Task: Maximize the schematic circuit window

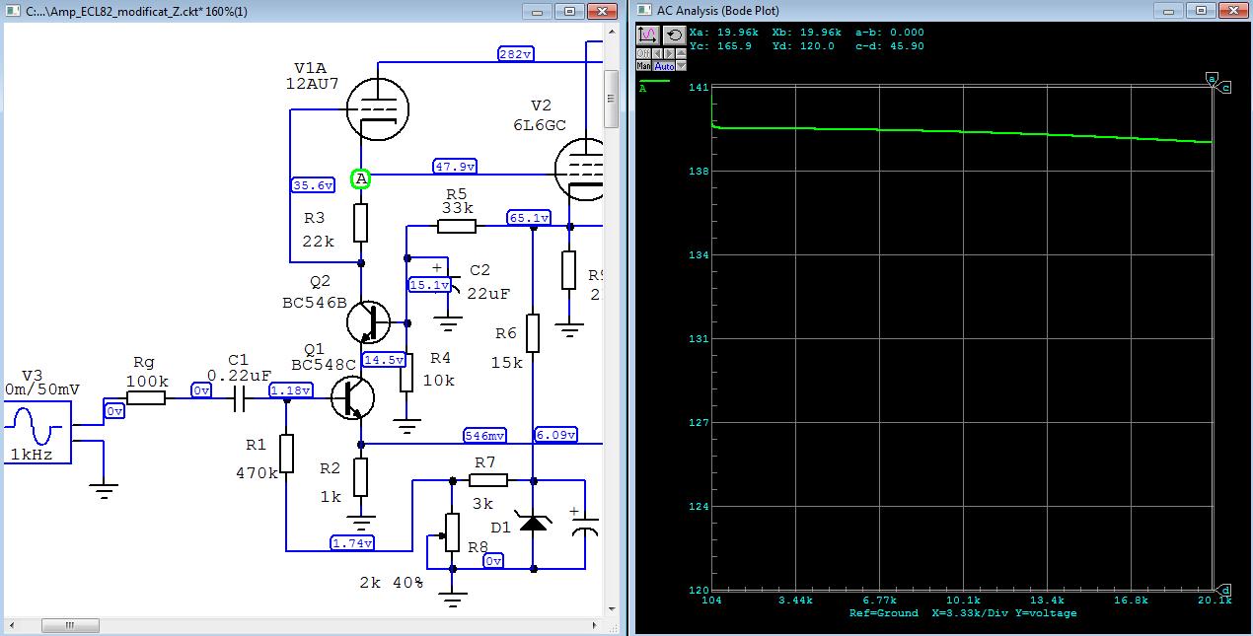Action: tap(570, 11)
